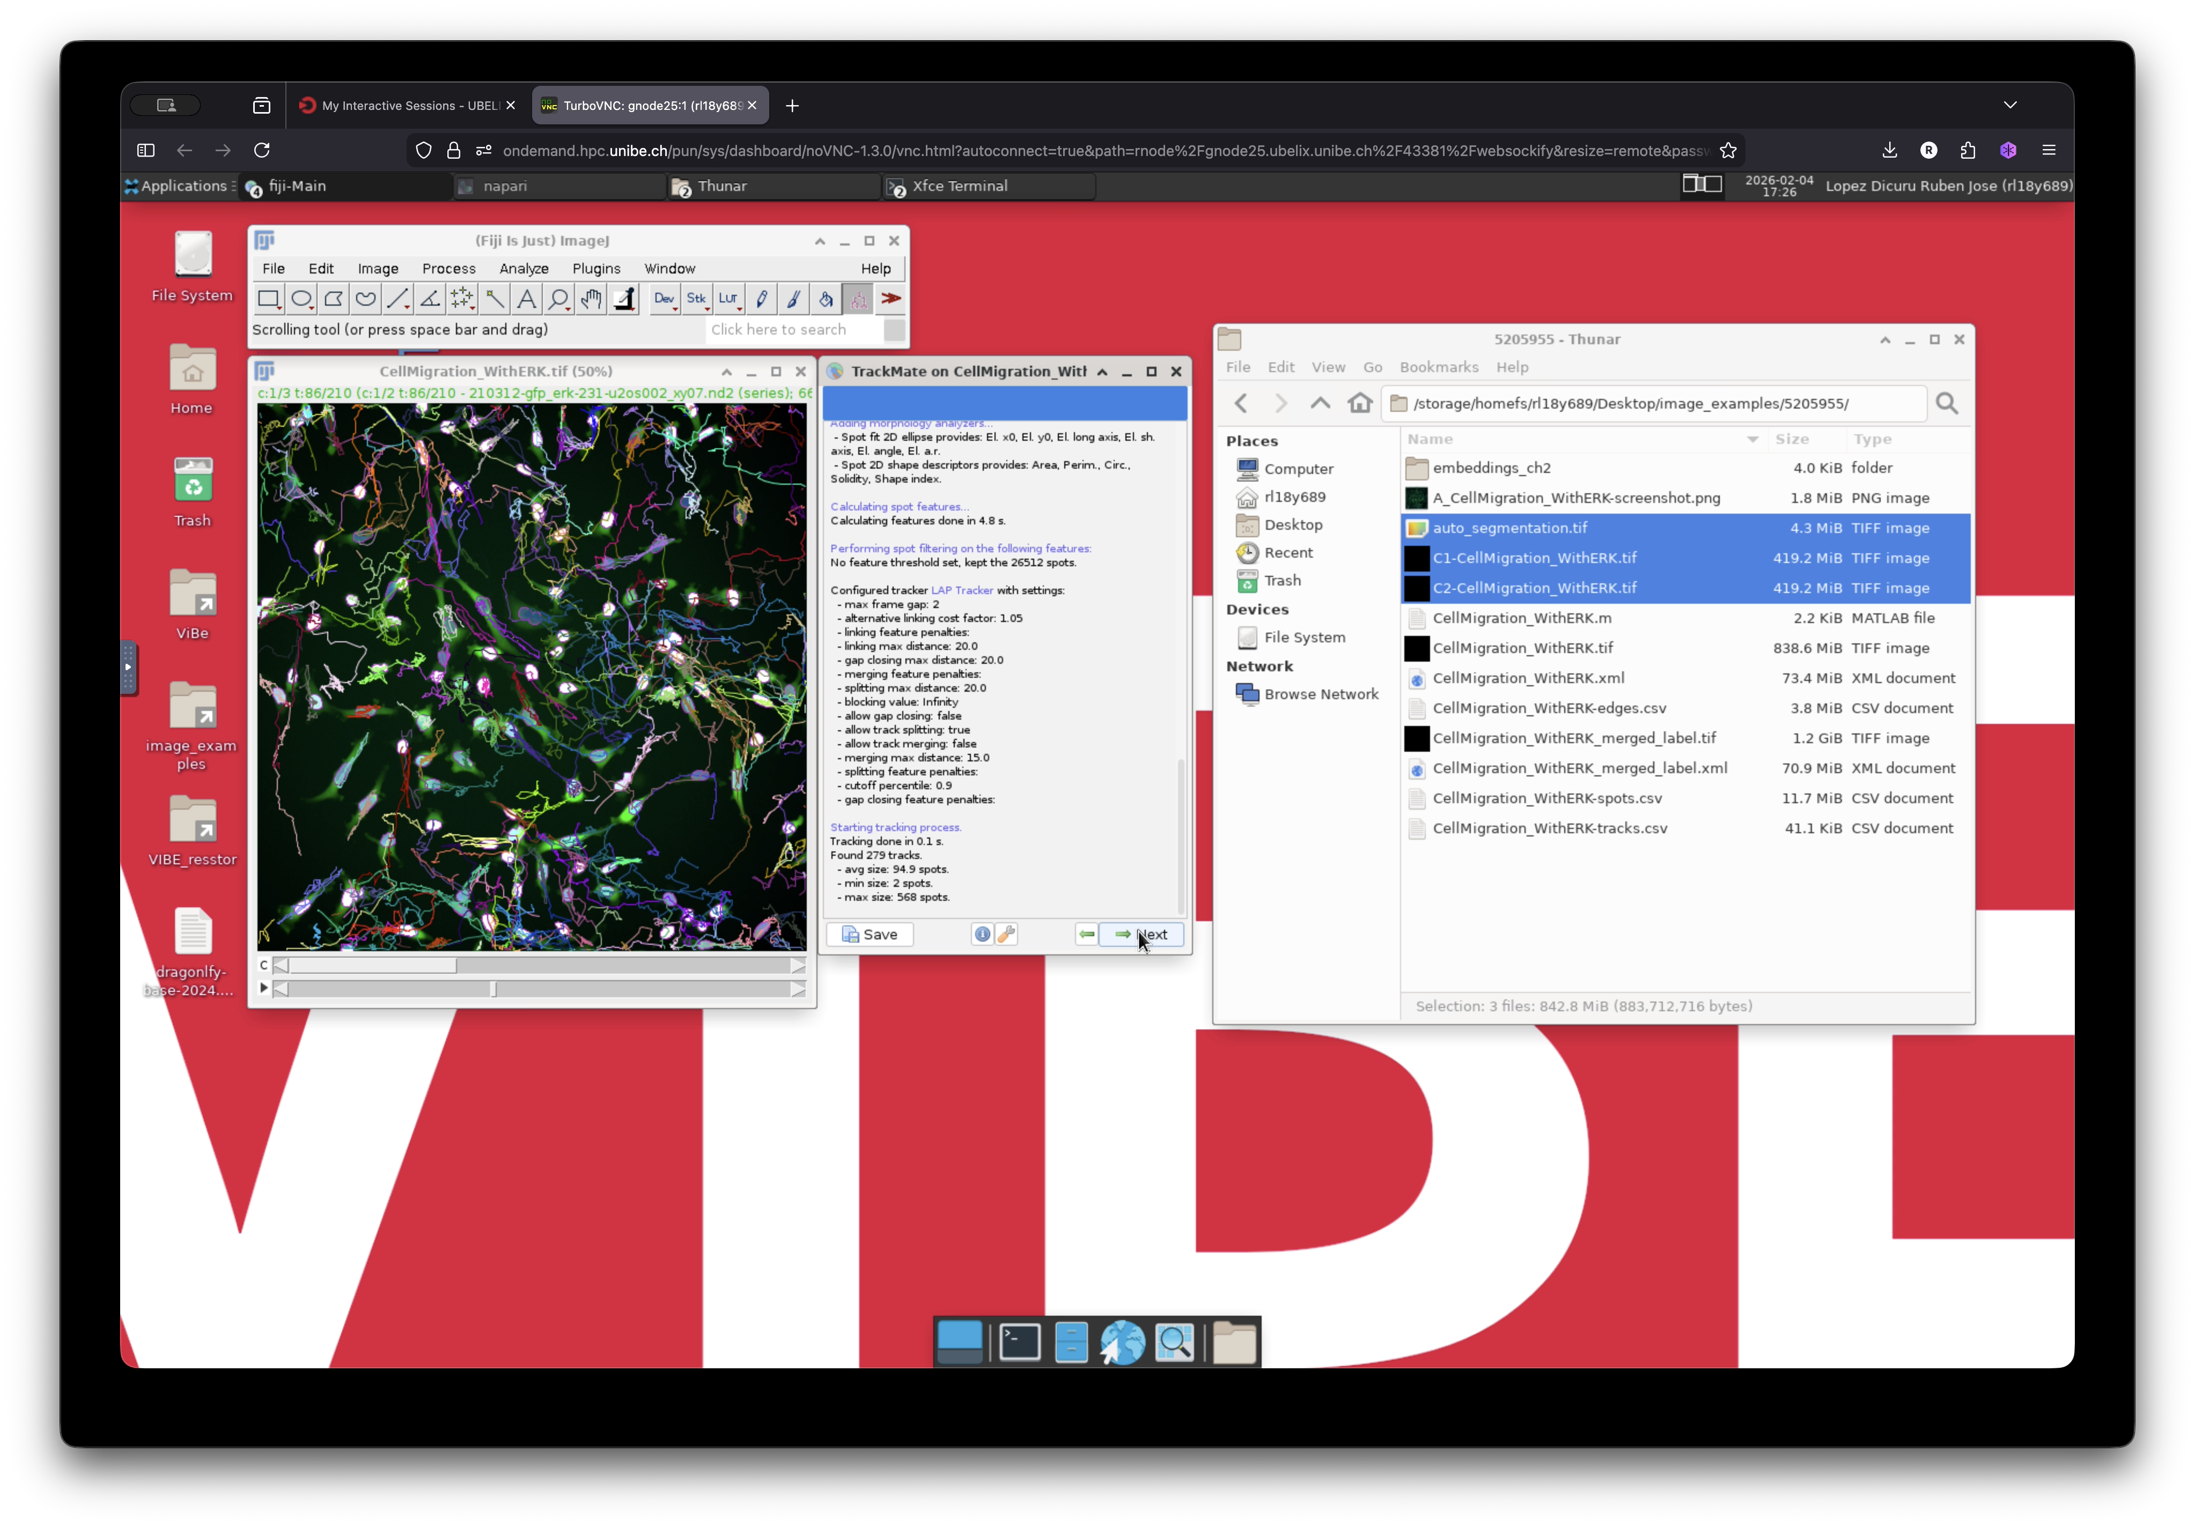This screenshot has width=2195, height=1527.
Task: Click TrackMate green back arrow
Action: [1087, 935]
